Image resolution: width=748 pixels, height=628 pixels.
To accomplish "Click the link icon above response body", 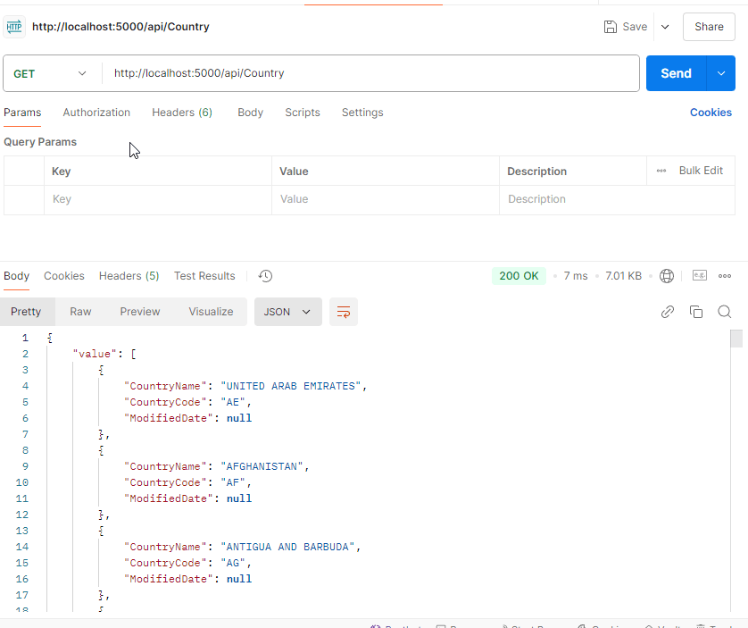I will tap(667, 312).
